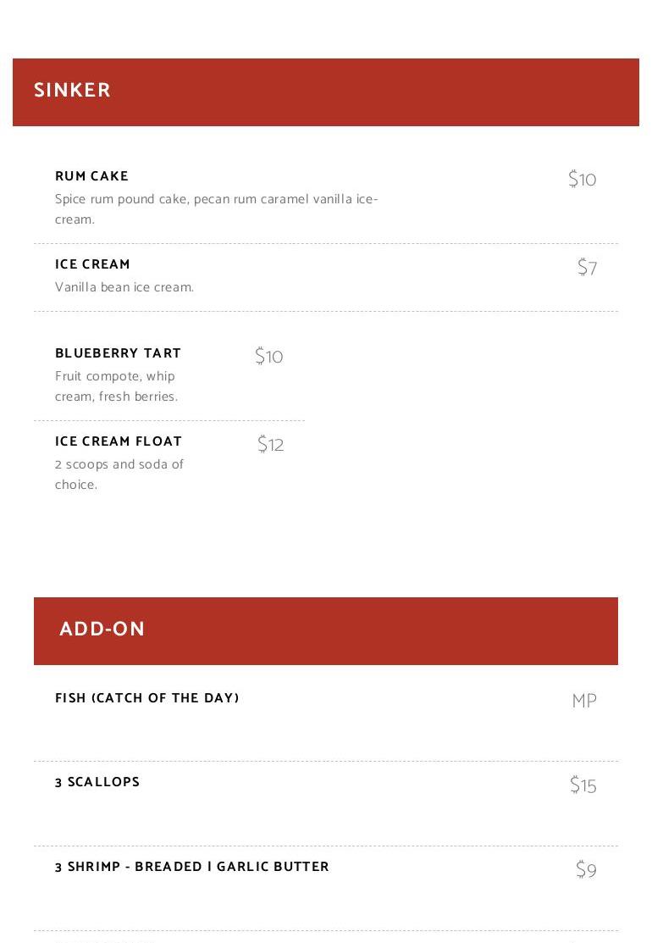Viewport: 652px width, 943px height.
Task: Select the RUM CAKE menu item title
Action: (x=91, y=176)
